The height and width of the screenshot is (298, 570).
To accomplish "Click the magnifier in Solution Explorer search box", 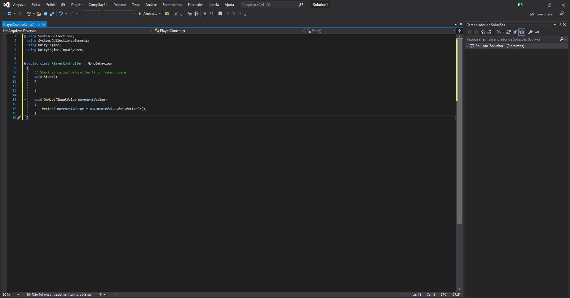I will point(562,39).
